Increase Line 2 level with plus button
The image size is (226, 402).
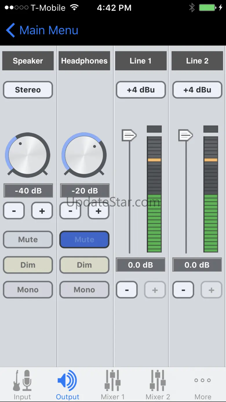click(x=212, y=290)
